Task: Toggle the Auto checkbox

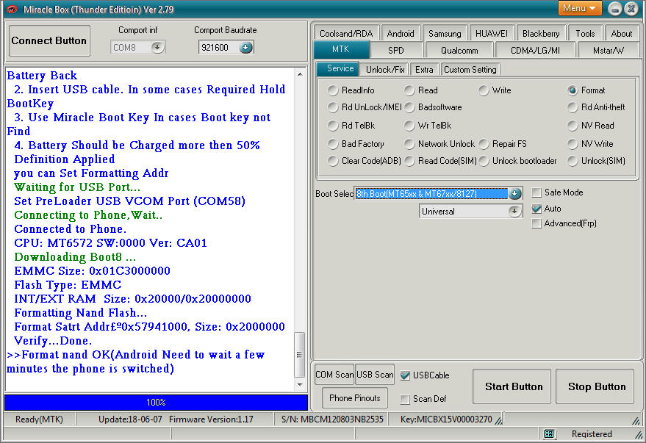Action: tap(536, 209)
